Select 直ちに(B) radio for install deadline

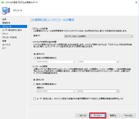34,80
